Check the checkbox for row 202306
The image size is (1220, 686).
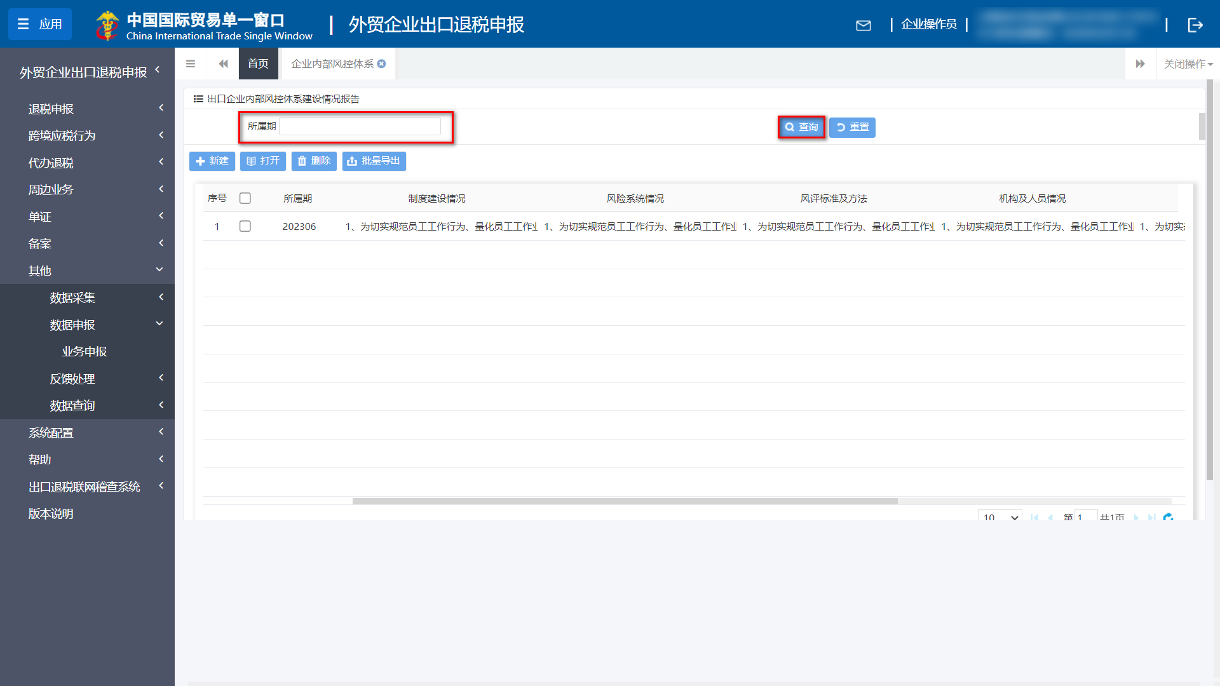point(245,226)
